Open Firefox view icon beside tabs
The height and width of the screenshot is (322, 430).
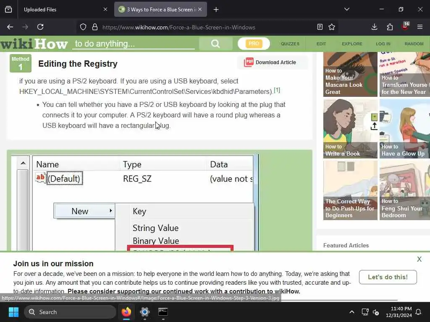click(x=8, y=10)
